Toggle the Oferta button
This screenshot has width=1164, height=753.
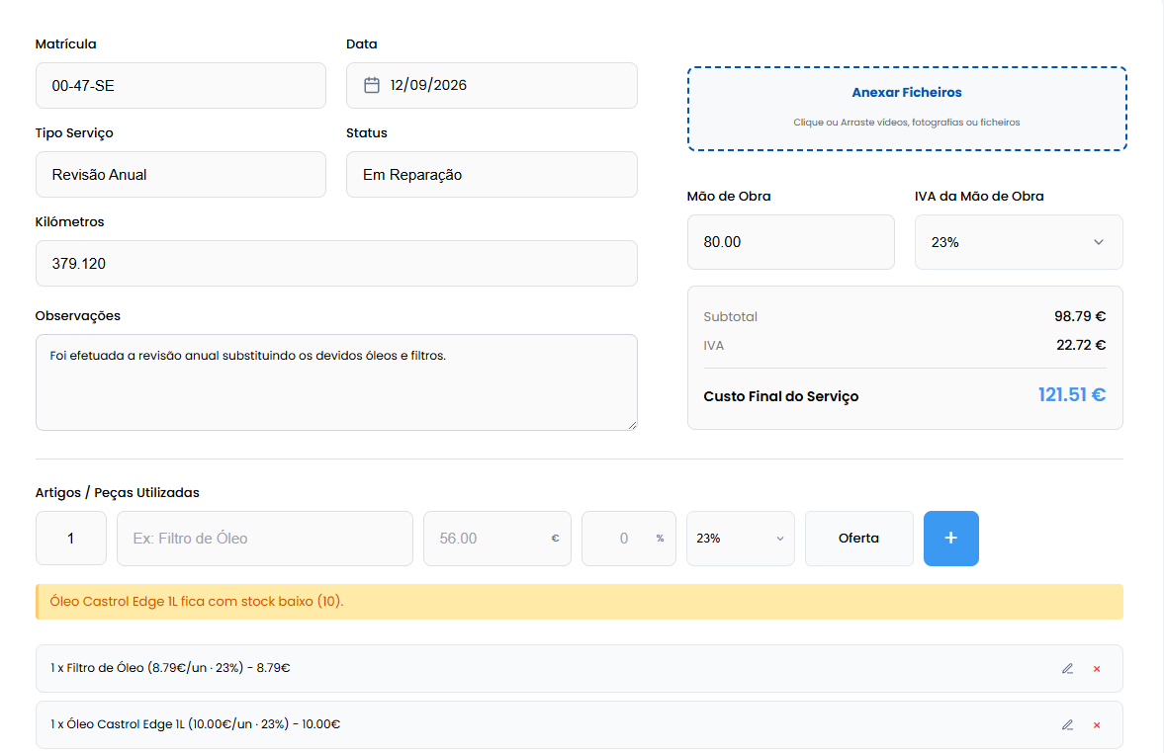click(858, 539)
